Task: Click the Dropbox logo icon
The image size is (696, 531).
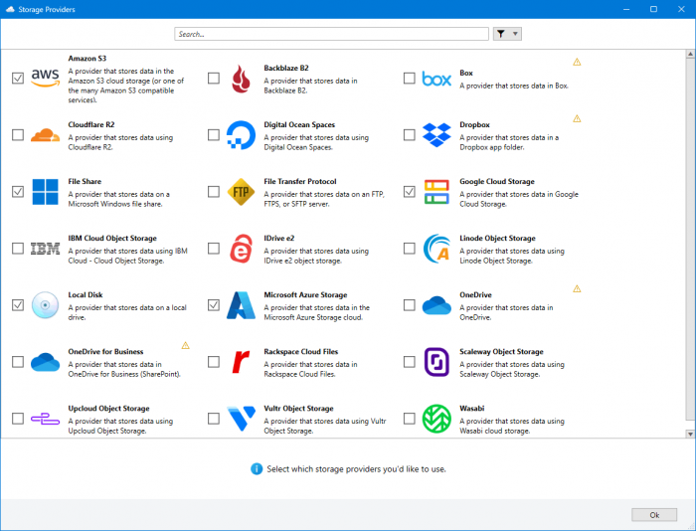Action: tap(436, 134)
